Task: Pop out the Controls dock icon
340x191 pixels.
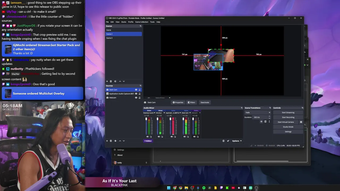Action: click(303, 108)
